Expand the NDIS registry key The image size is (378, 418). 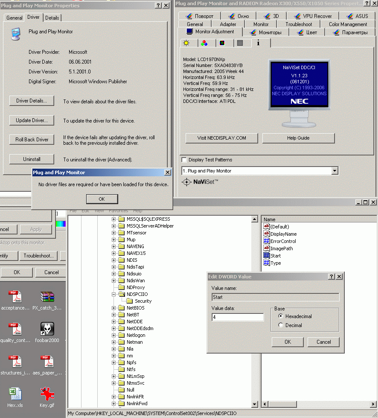tap(114, 260)
